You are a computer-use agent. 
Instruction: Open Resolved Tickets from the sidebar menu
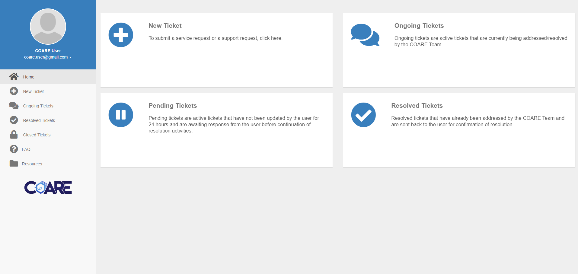click(48, 120)
